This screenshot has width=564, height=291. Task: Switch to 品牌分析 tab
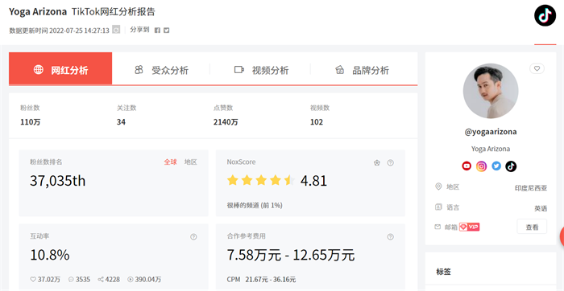point(362,70)
